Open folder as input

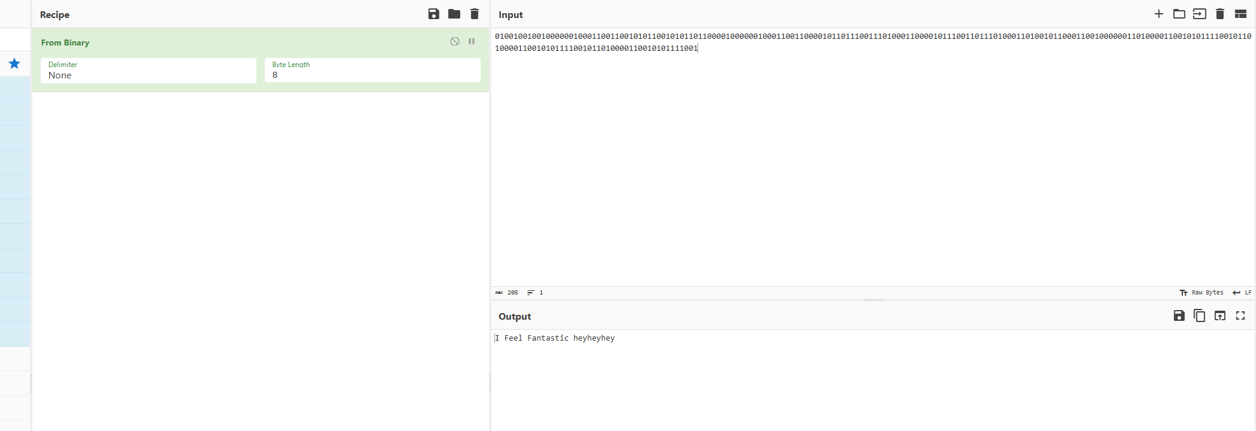tap(1179, 14)
